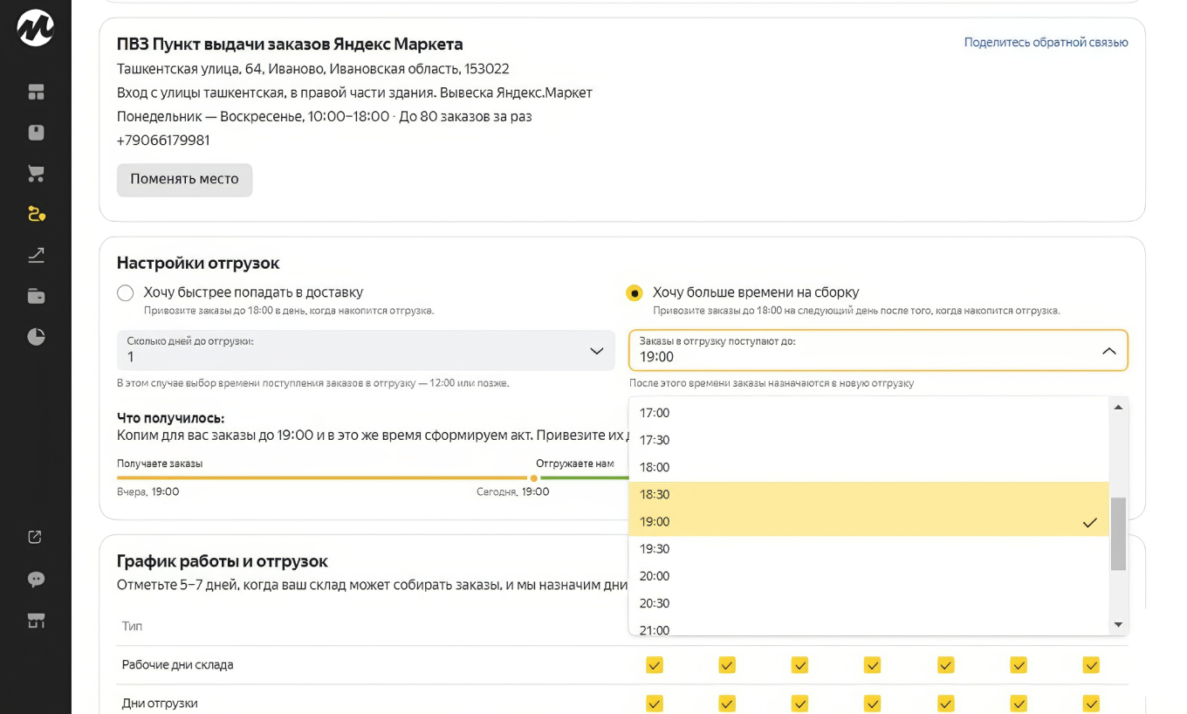Click the Yandex Market logo icon
1187x714 pixels.
pyautogui.click(x=36, y=29)
